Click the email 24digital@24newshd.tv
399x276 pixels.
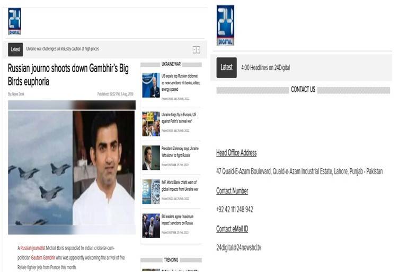tap(238, 247)
